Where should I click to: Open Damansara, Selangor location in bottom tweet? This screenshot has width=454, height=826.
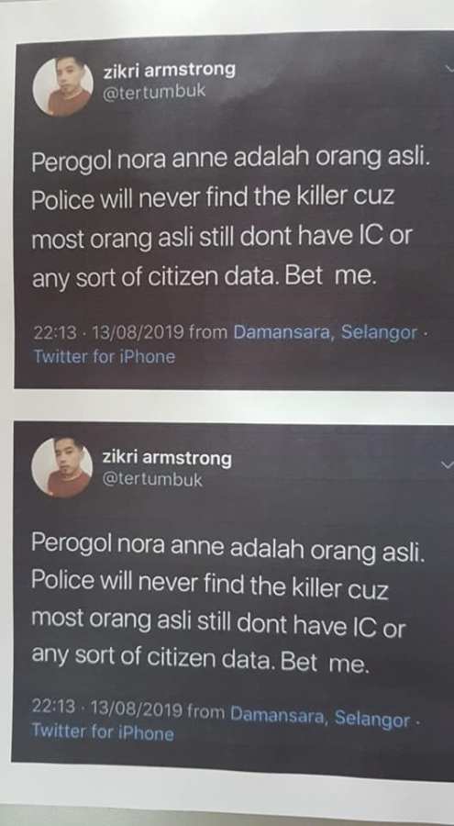[320, 717]
